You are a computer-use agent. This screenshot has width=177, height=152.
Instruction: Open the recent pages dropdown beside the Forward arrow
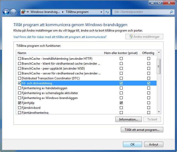click(18, 12)
